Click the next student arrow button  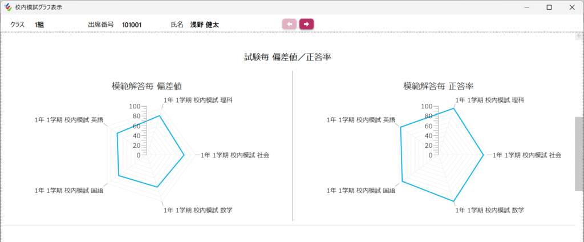pyautogui.click(x=306, y=24)
